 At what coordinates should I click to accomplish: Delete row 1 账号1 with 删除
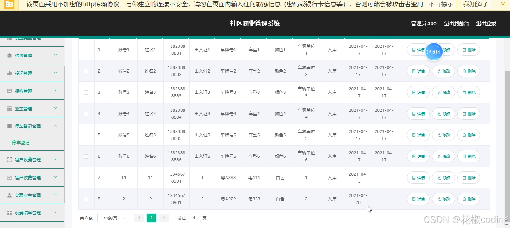point(469,50)
